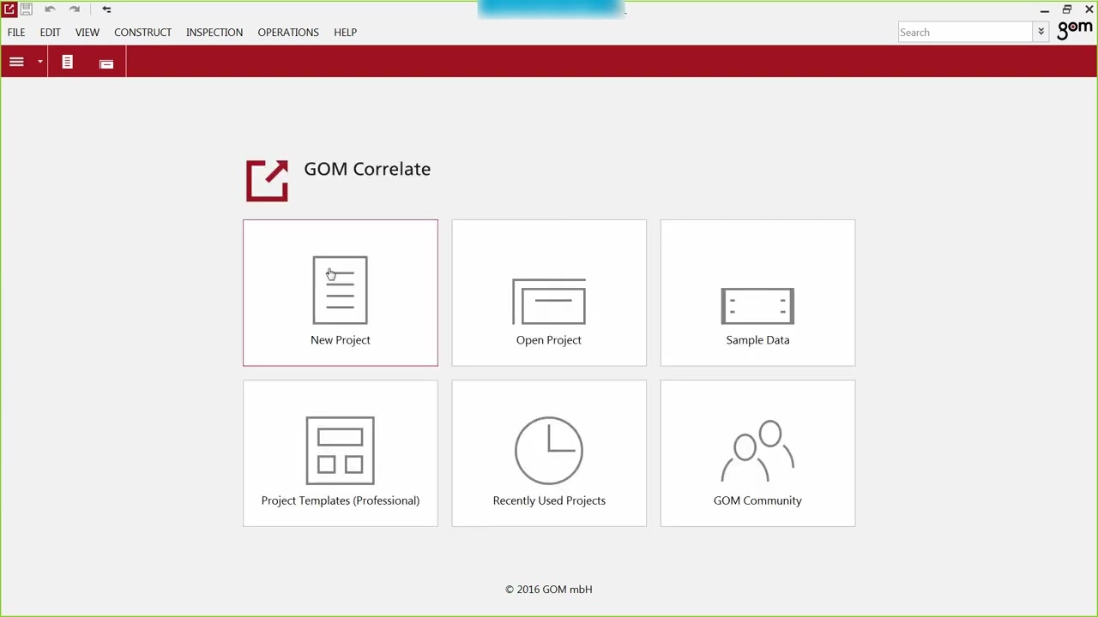Open the INSPECTION menu
The height and width of the screenshot is (617, 1098).
pos(214,32)
